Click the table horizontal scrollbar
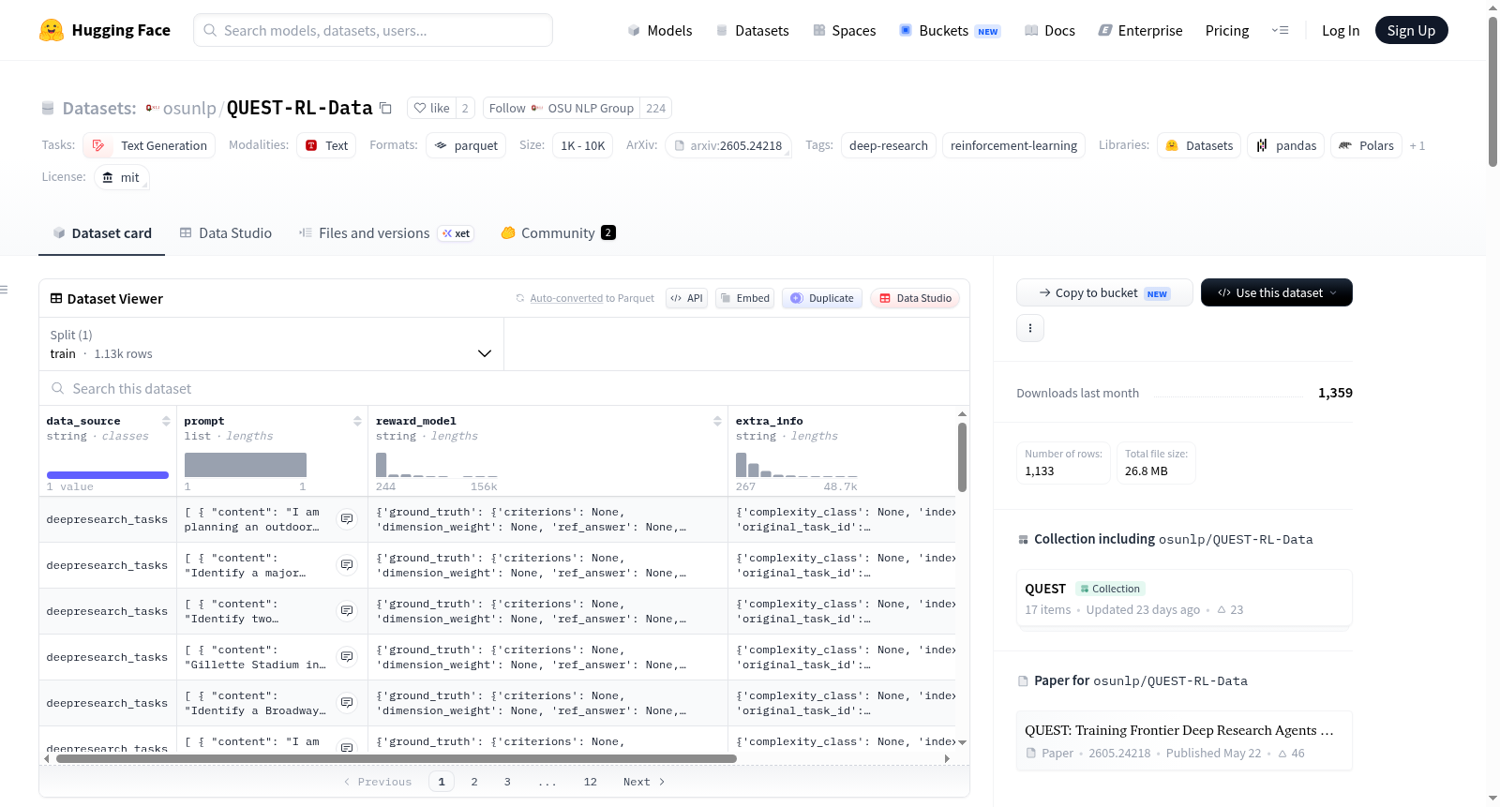The image size is (1500, 807). [x=397, y=758]
